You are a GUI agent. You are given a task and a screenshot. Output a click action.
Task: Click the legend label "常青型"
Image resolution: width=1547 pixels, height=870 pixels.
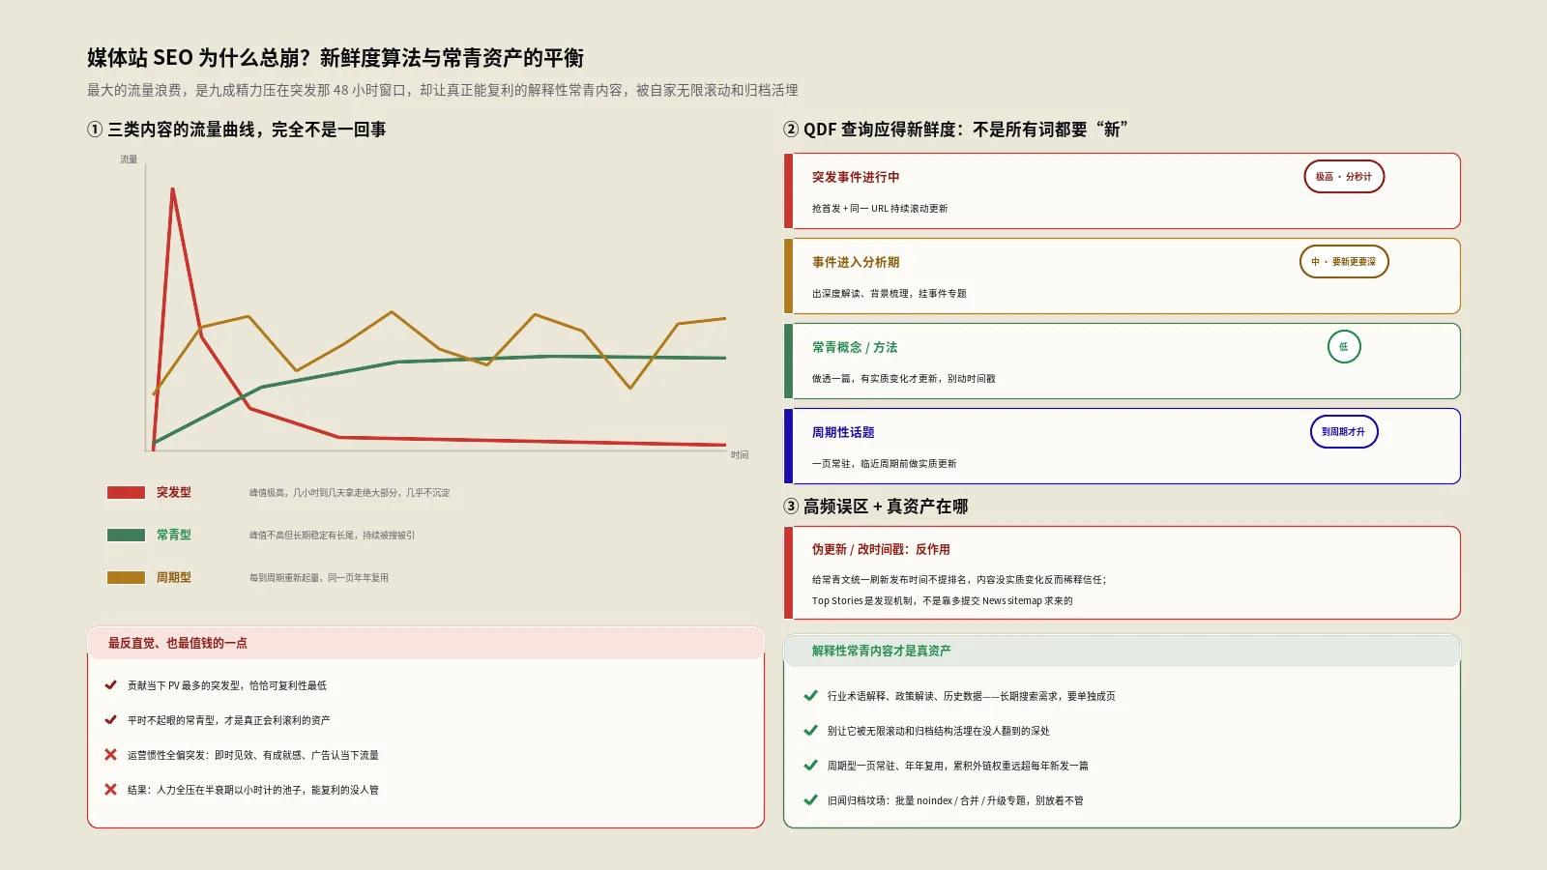tap(174, 535)
